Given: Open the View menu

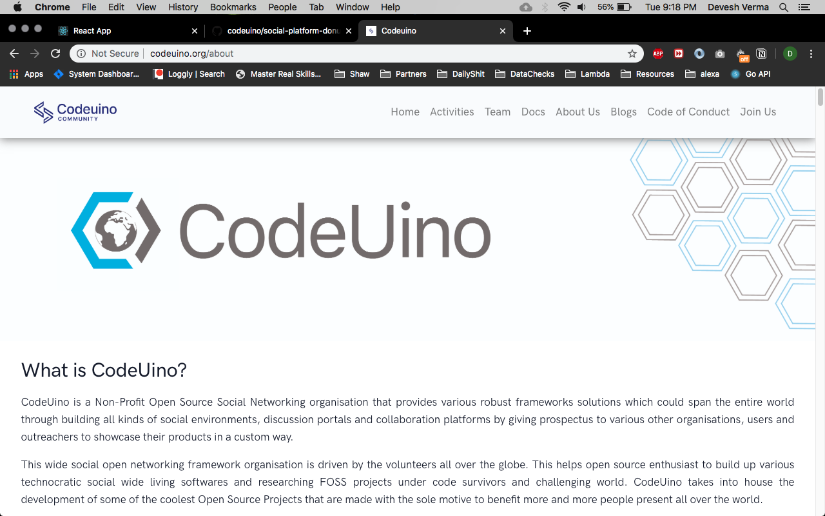Looking at the screenshot, I should (x=146, y=7).
